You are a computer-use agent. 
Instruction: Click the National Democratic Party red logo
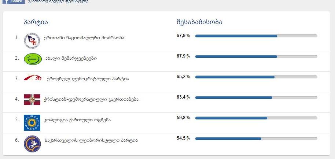tap(33, 78)
